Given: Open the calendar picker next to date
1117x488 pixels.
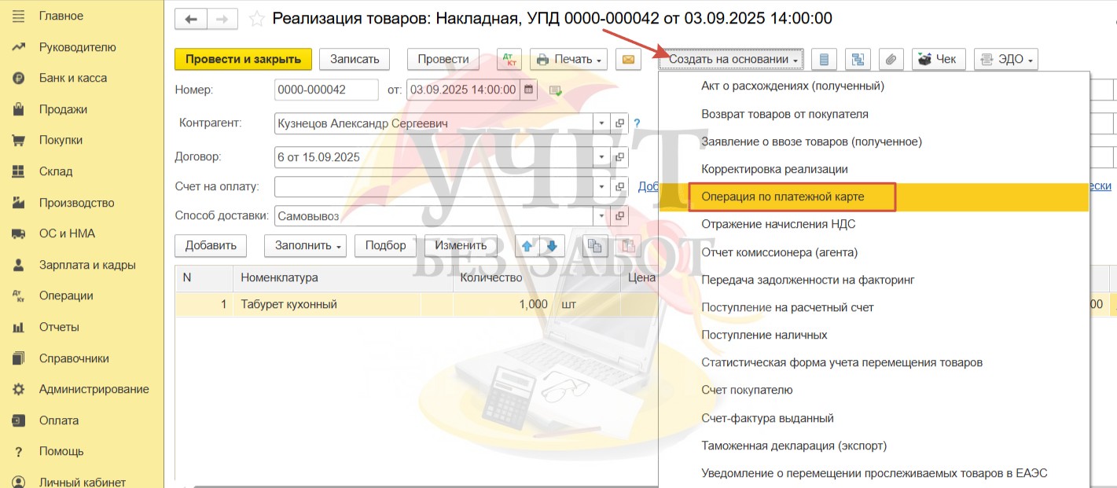Looking at the screenshot, I should tap(529, 90).
